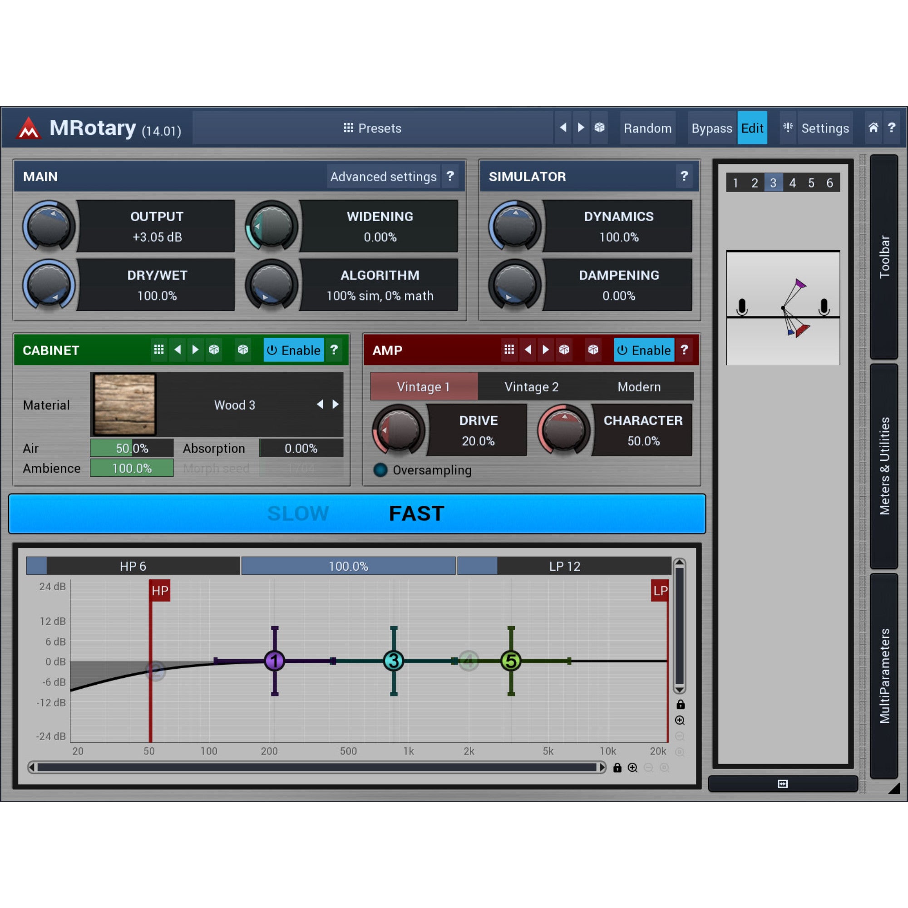
Task: Click the Wood 3 material thumbnail
Action: point(124,404)
